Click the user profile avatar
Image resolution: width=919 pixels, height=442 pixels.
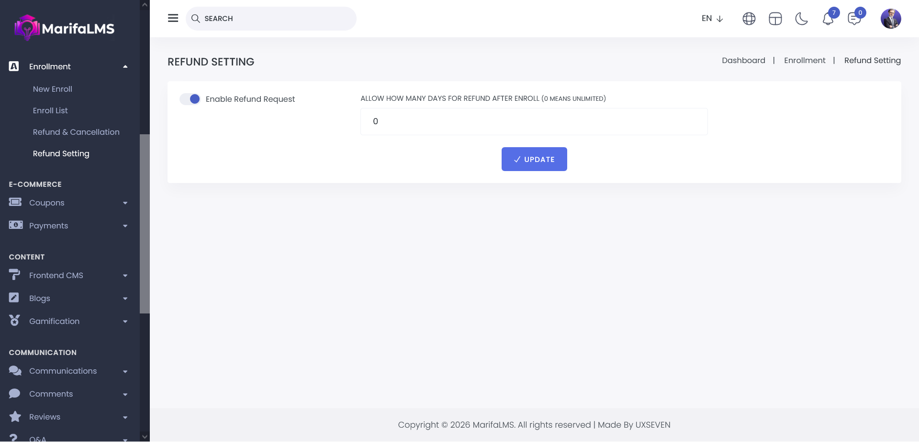point(890,19)
